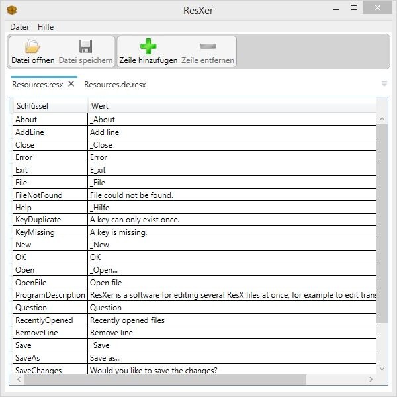
Task: Open the tab overflow dropdown arrow
Action: (x=384, y=83)
